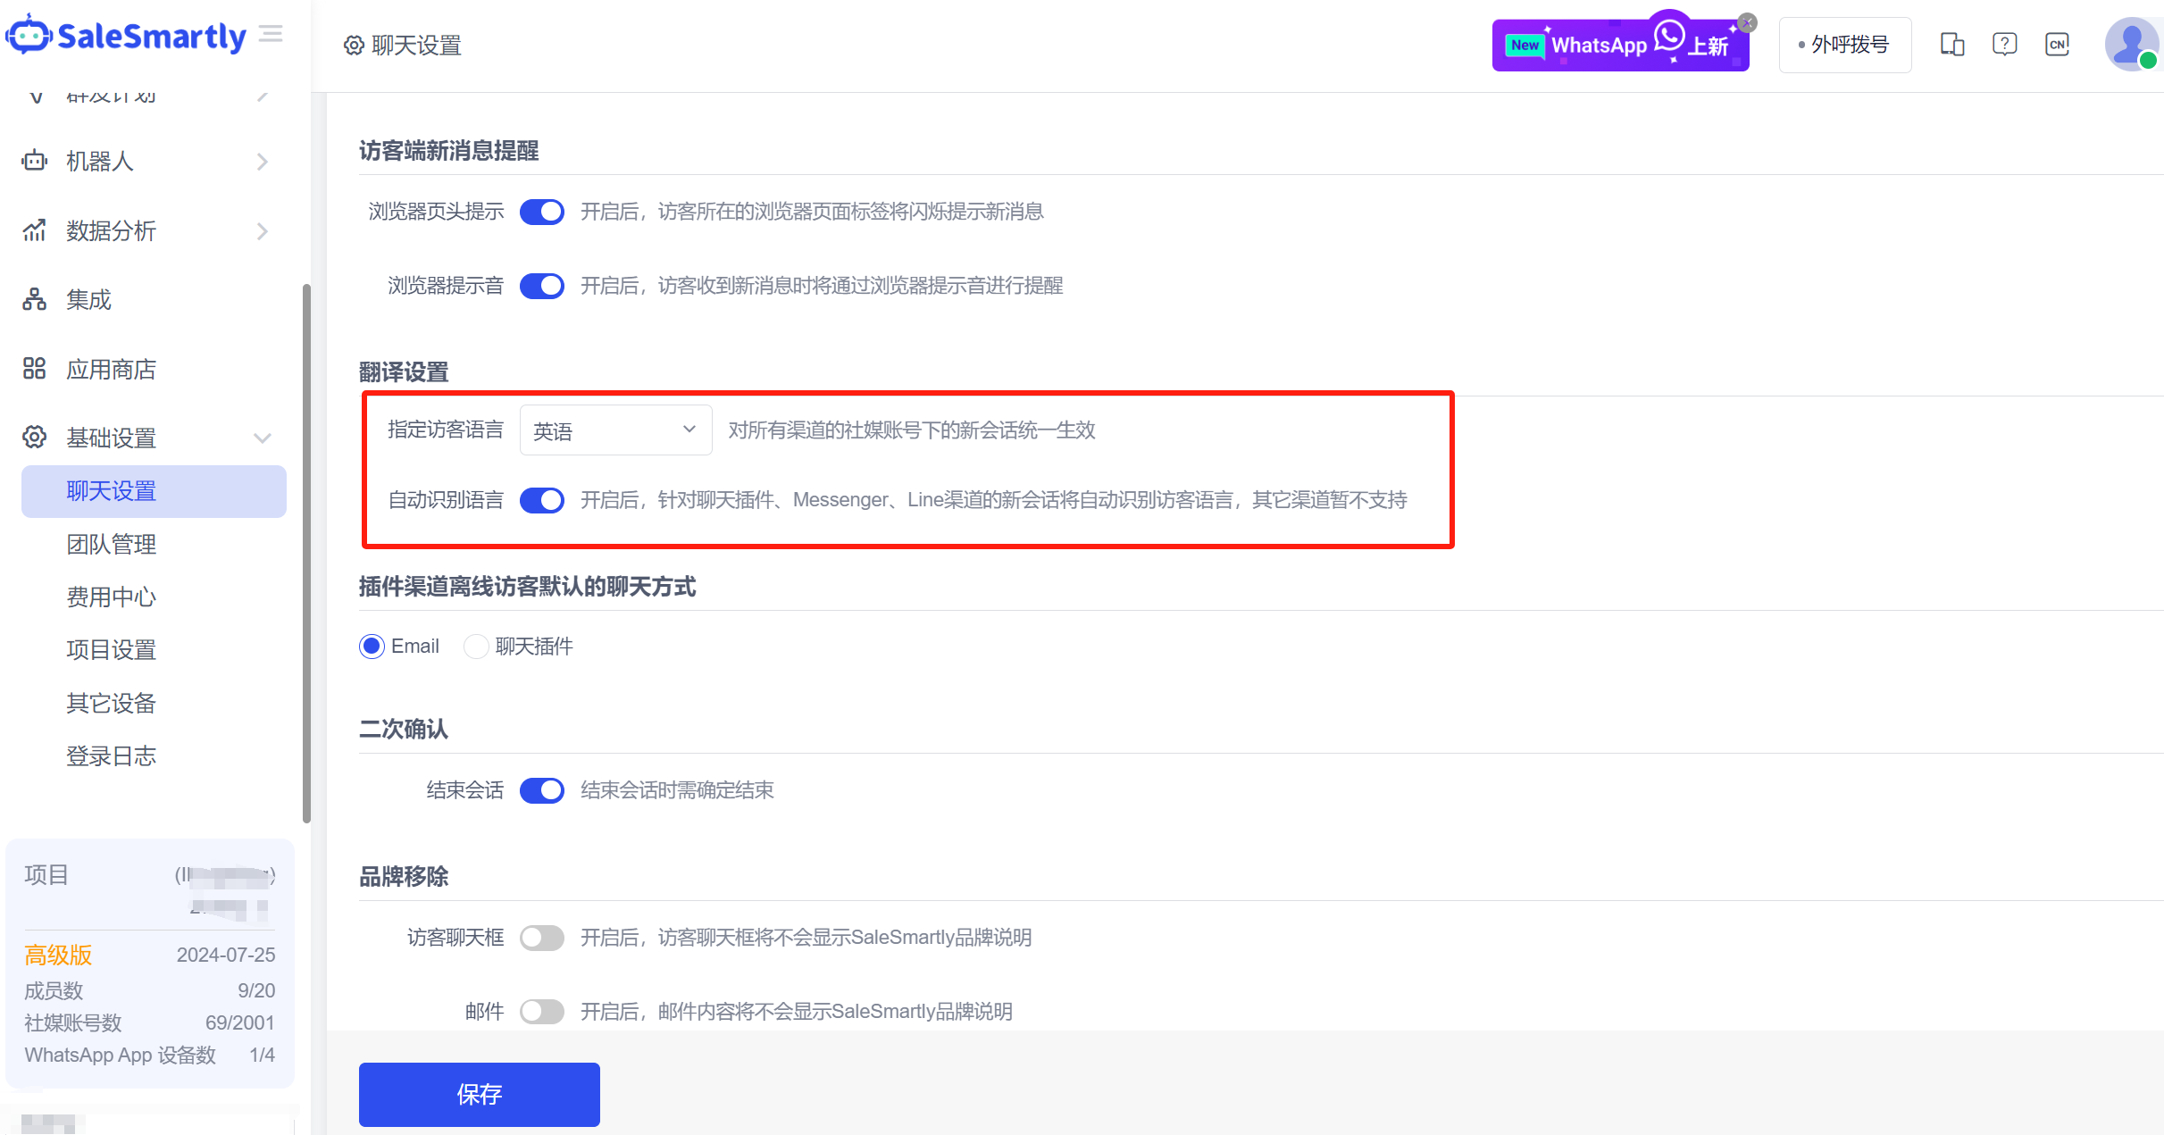Click the SaleSmartly robot logo icon

pyautogui.click(x=29, y=35)
